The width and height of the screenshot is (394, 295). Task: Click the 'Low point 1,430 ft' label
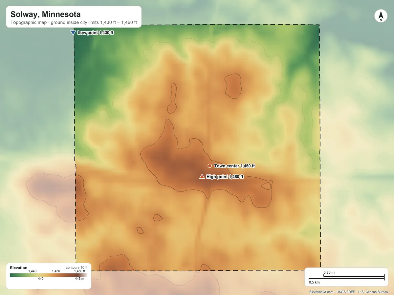pyautogui.click(x=96, y=33)
